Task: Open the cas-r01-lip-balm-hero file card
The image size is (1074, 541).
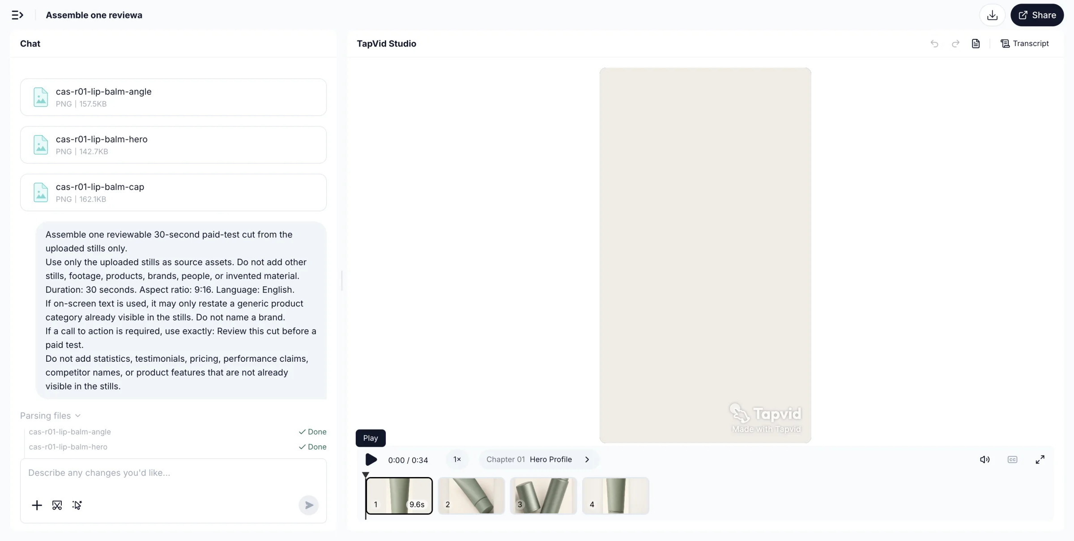Action: click(x=173, y=145)
